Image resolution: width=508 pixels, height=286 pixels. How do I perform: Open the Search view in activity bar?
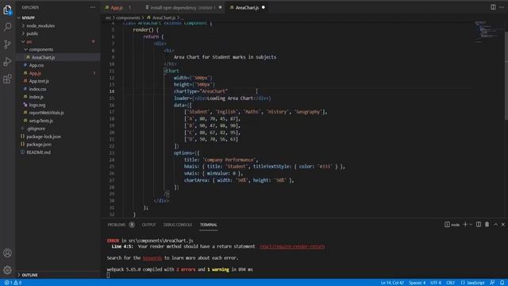pos(7,26)
